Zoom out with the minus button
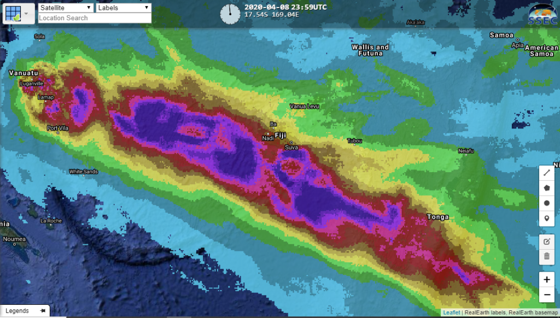 click(547, 295)
